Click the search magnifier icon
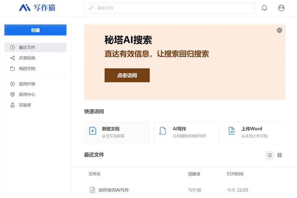297x198 pixels. click(x=91, y=8)
